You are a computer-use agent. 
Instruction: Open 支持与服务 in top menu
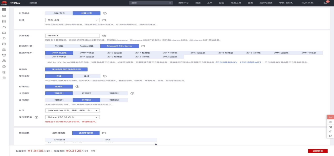pyautogui.click(x=266, y=3)
